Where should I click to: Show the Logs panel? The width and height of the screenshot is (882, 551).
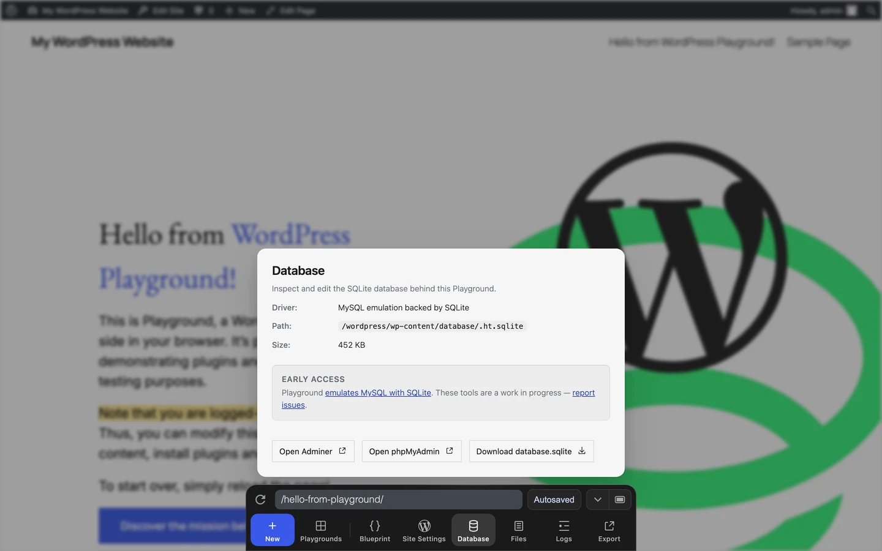coord(564,530)
